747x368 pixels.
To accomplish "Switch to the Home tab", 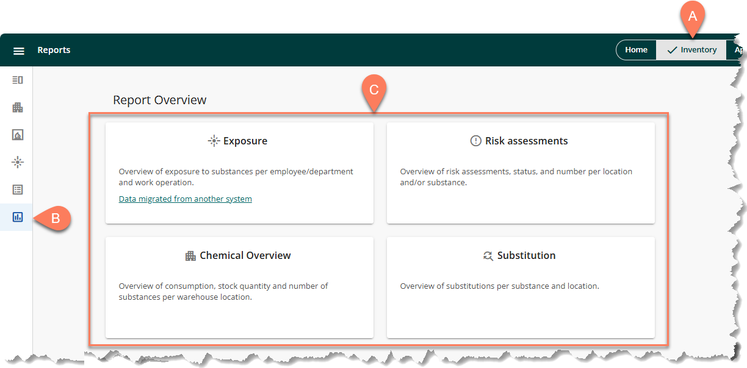I will tap(636, 50).
